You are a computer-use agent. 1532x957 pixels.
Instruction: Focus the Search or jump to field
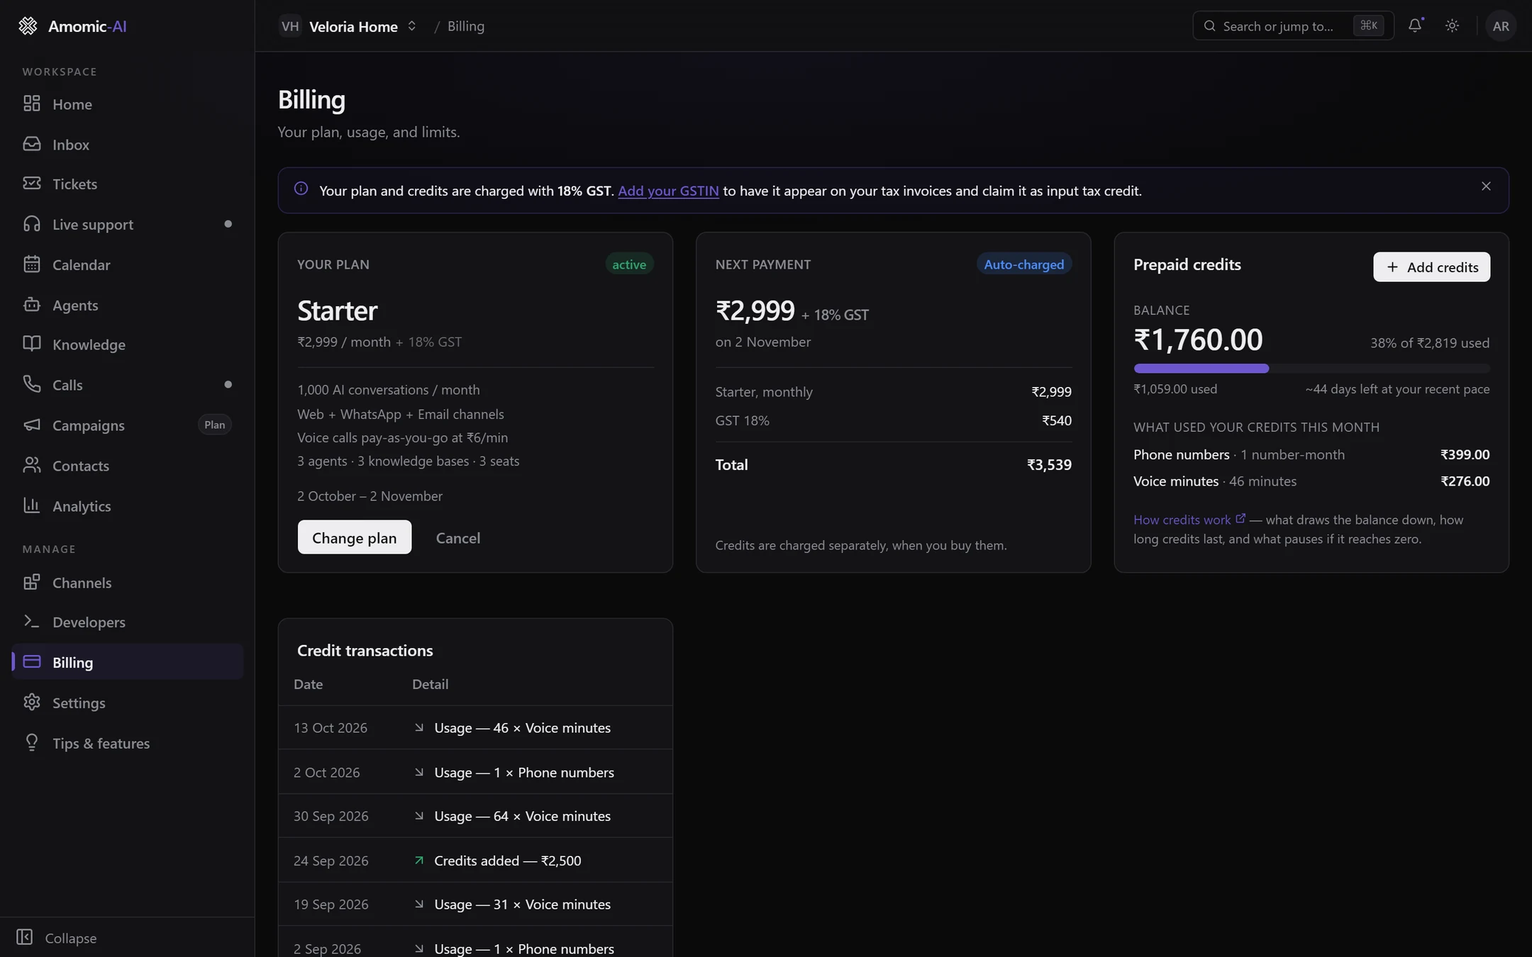(1293, 26)
